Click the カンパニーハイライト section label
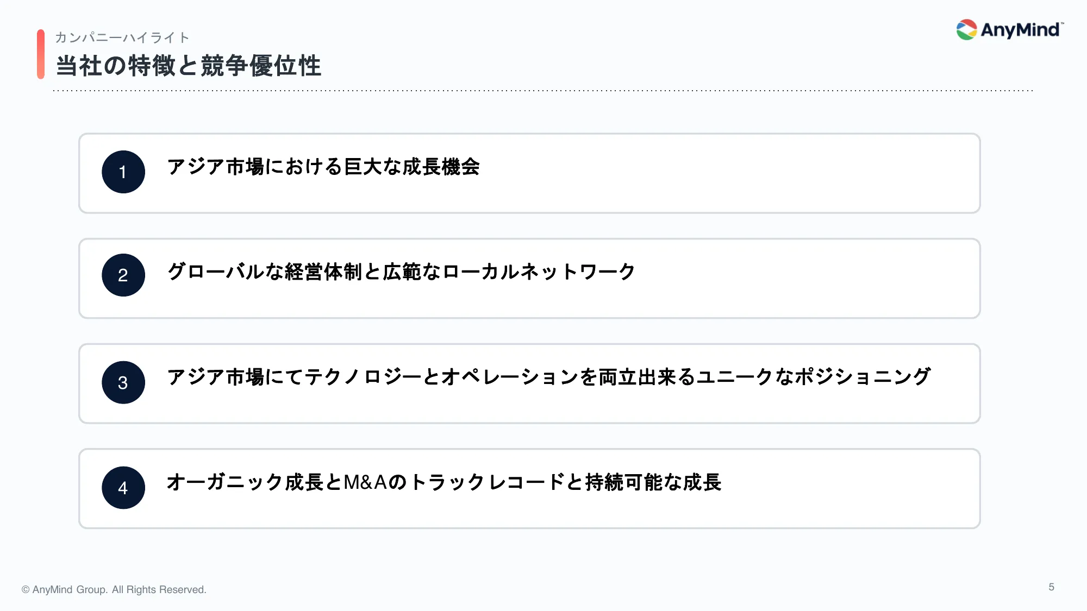This screenshot has width=1087, height=611. click(122, 37)
